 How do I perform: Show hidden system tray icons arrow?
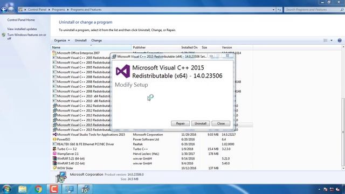click(319, 189)
